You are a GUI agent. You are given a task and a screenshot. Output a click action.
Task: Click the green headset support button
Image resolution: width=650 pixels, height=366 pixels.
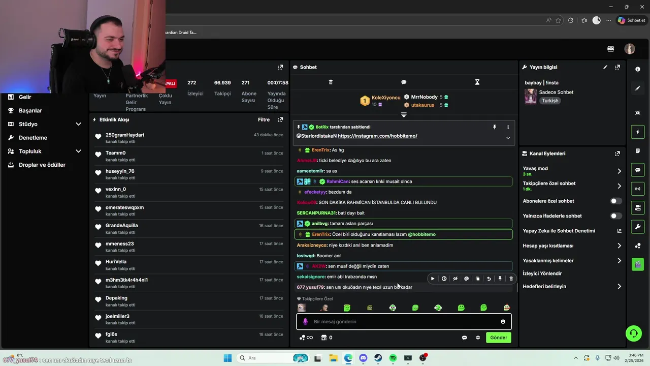click(634, 333)
